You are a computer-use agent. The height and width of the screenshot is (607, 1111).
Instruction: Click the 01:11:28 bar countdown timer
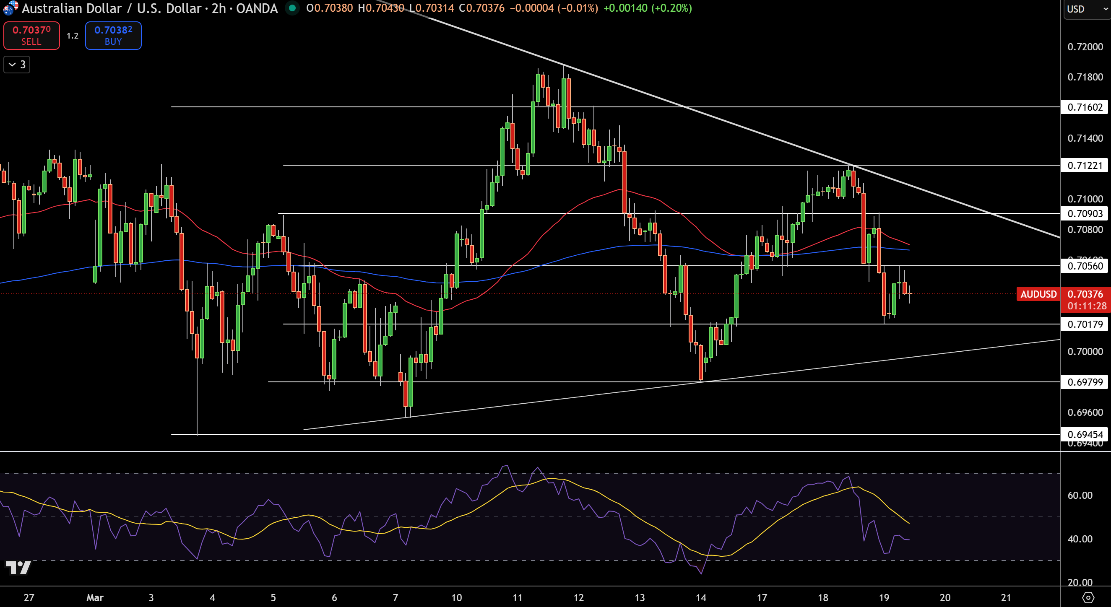coord(1087,306)
